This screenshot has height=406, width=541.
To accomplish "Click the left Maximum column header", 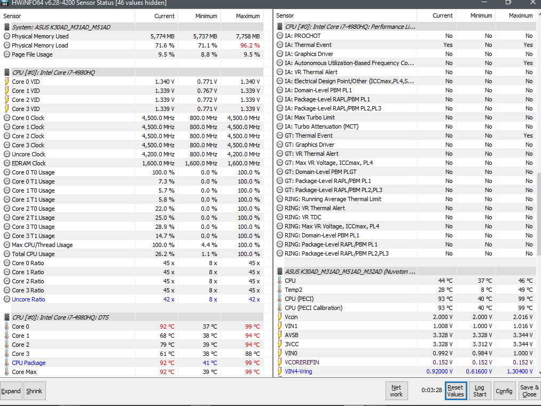I will (x=242, y=16).
